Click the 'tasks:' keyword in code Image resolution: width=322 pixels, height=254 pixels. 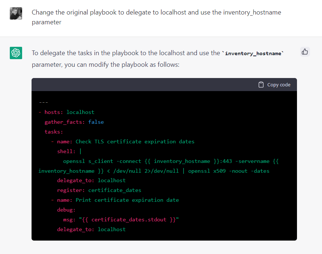54,132
